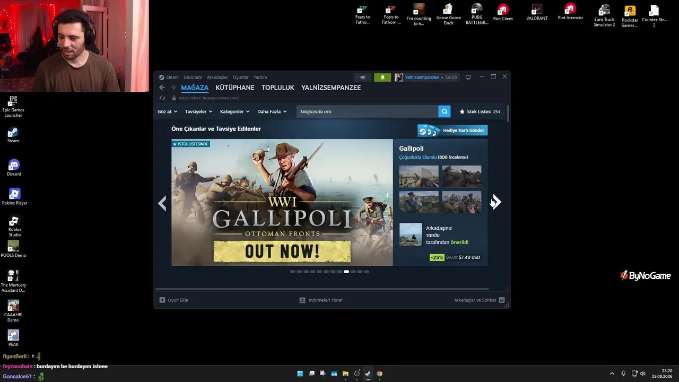Go to the MAĞAZA tab
This screenshot has height=382, width=679.
[x=195, y=88]
